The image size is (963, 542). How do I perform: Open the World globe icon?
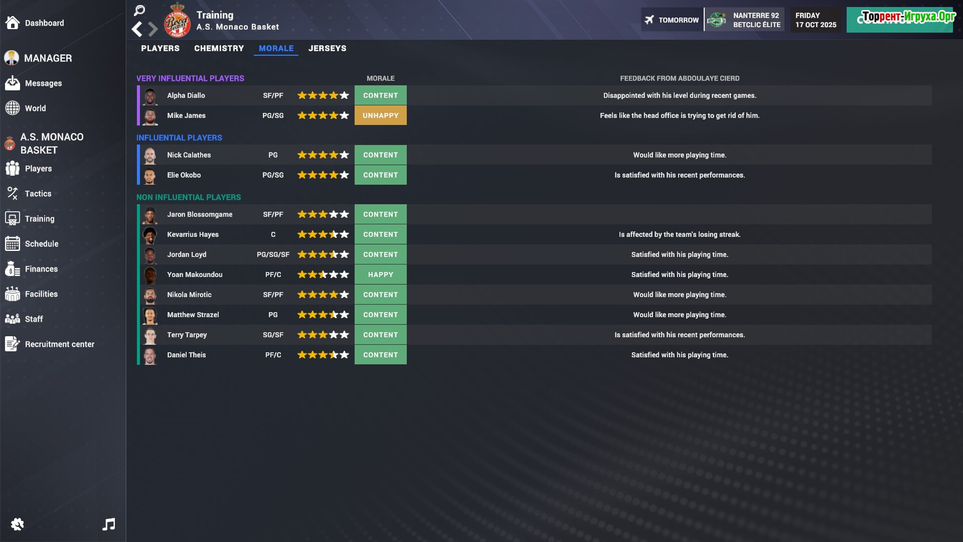pos(13,108)
